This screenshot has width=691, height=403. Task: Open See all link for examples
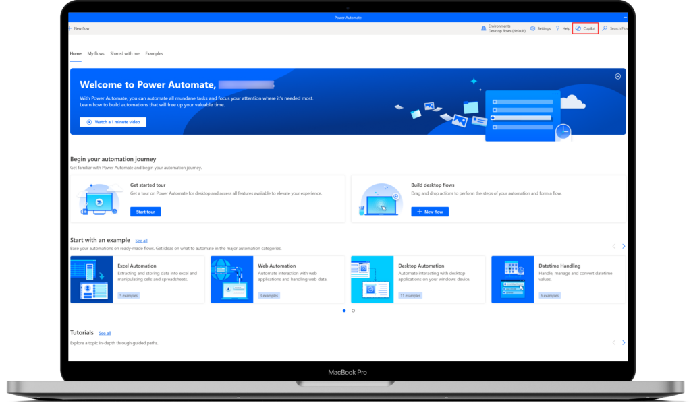pos(141,241)
